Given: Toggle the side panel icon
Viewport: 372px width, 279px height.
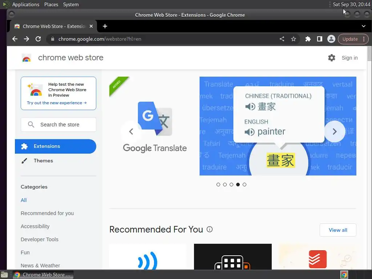Looking at the screenshot, I should tap(320, 39).
